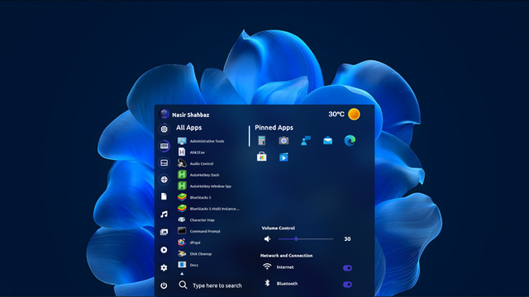This screenshot has width=529, height=297.
Task: Open the music folder sidebar icon
Action: pos(164,214)
